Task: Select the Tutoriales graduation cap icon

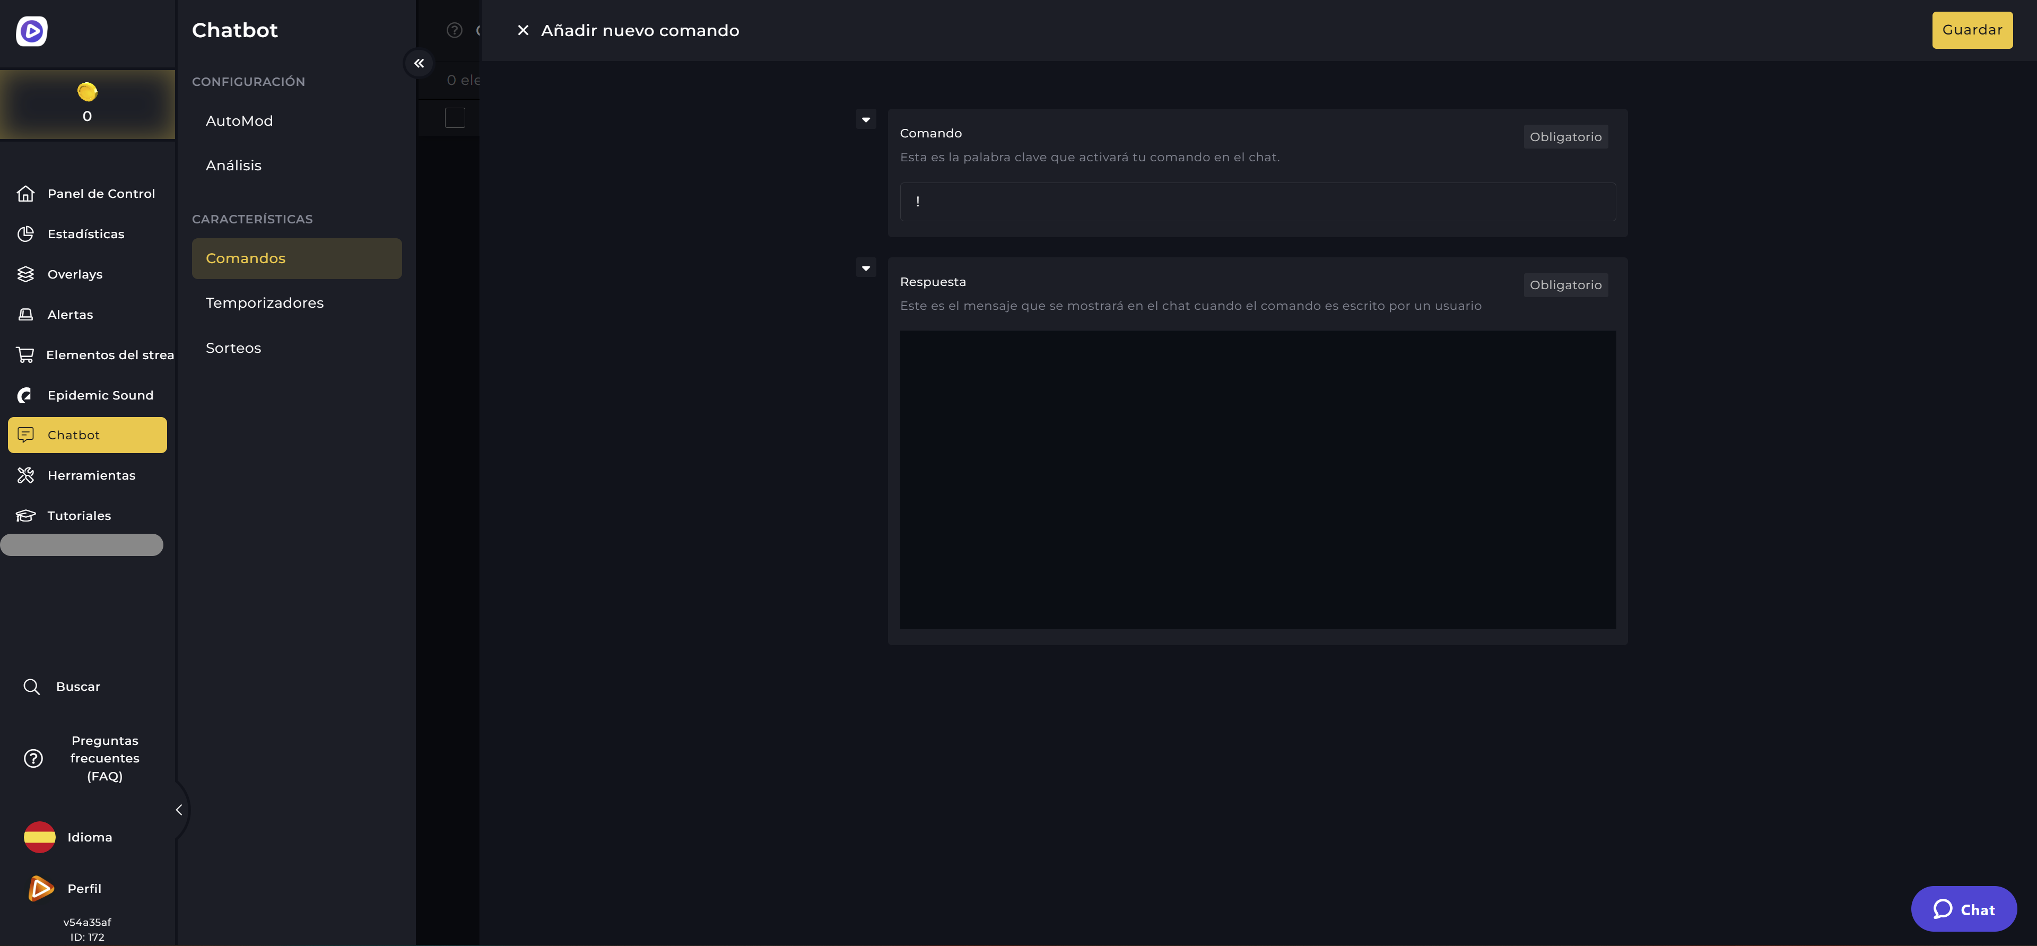Action: point(25,515)
